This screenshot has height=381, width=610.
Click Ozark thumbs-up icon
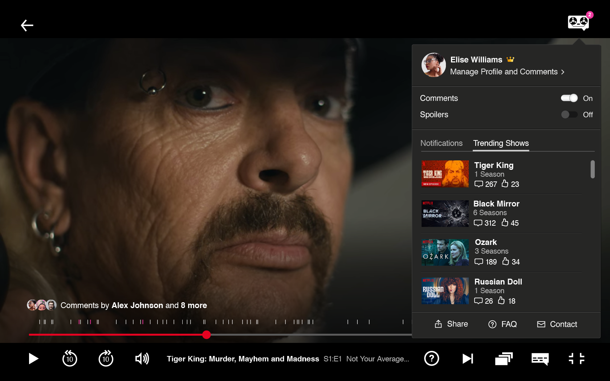pos(506,261)
